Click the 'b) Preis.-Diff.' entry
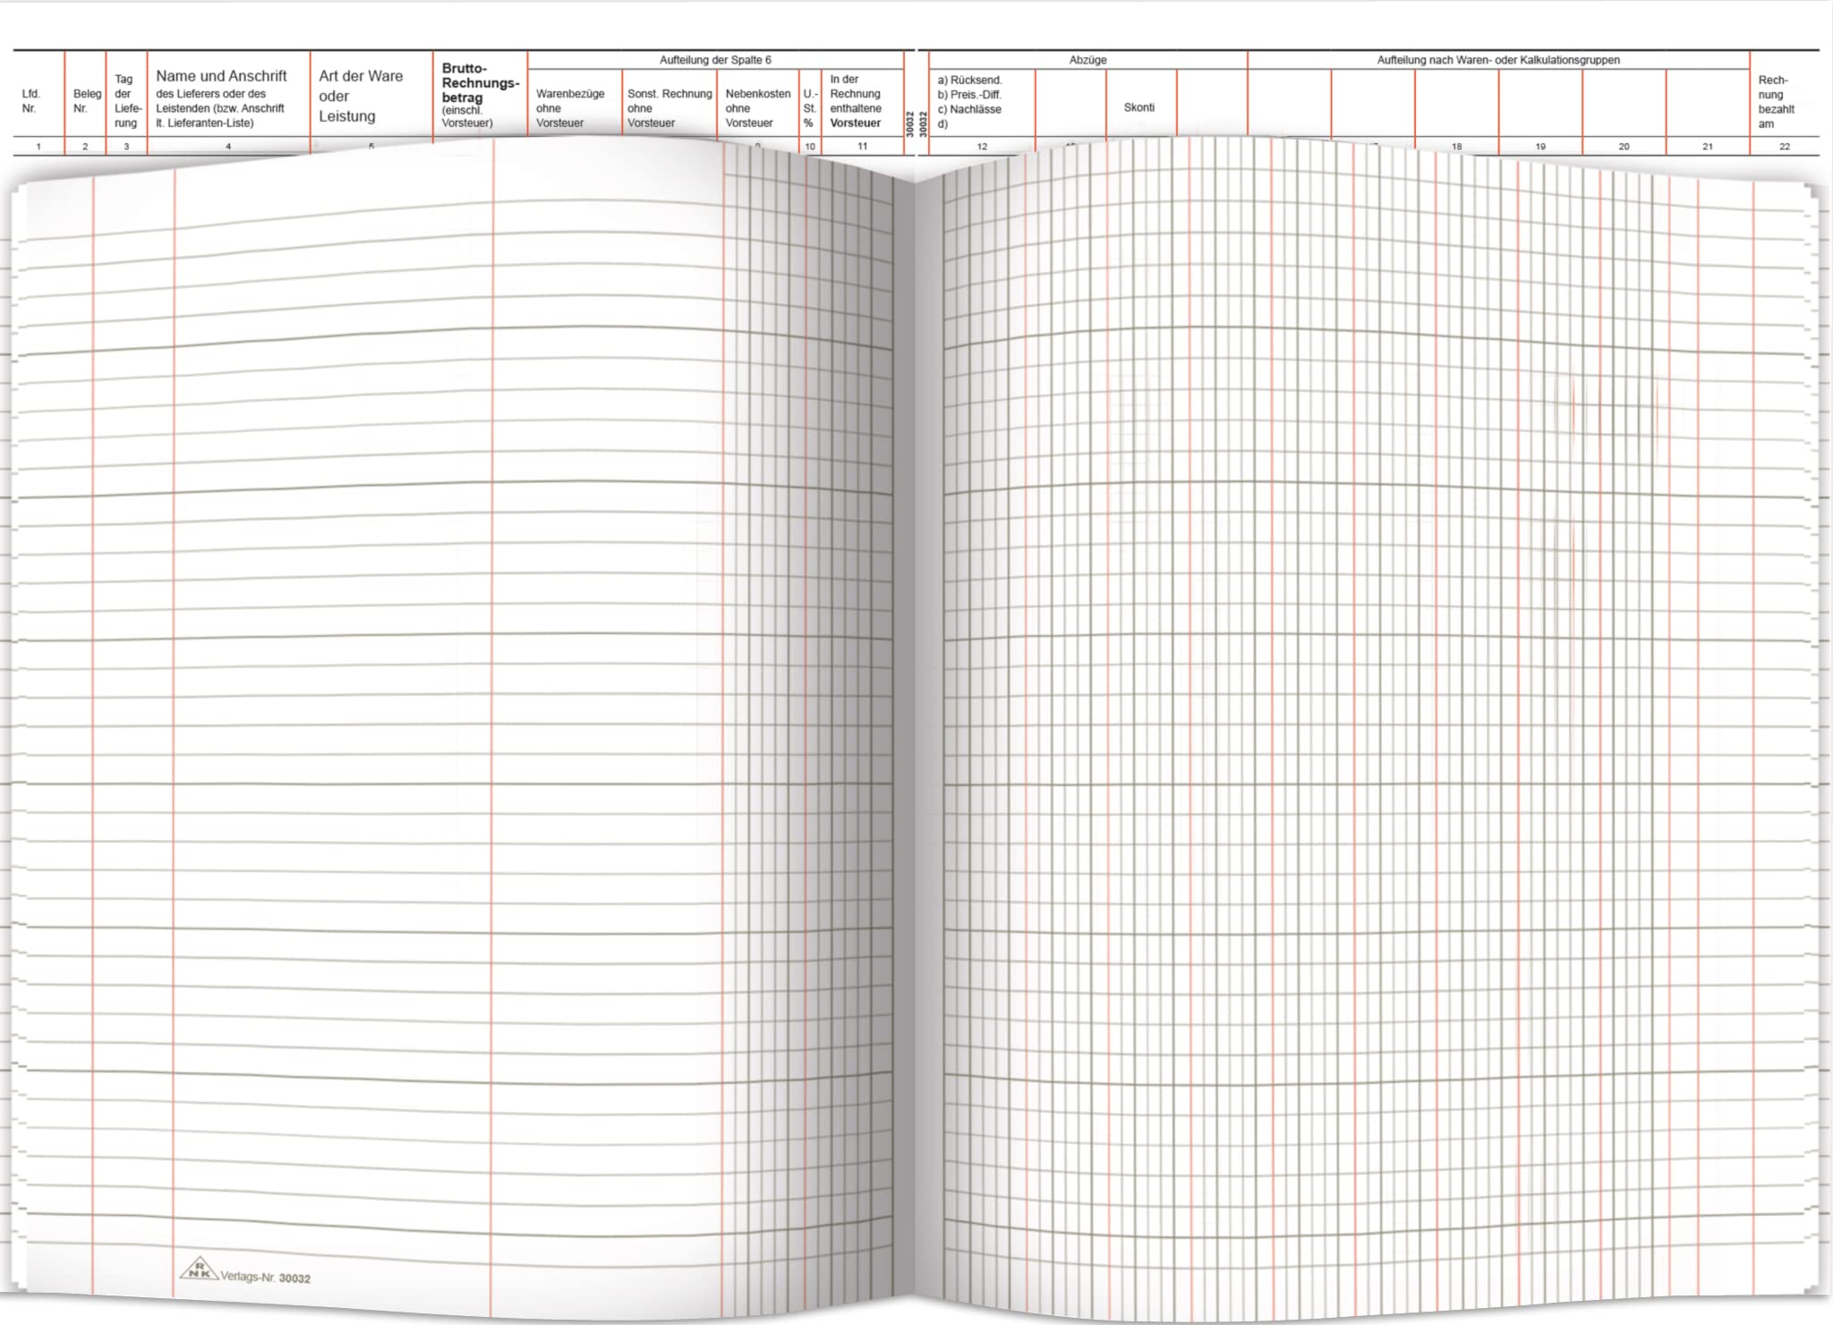This screenshot has height=1325, width=1833. [x=969, y=95]
